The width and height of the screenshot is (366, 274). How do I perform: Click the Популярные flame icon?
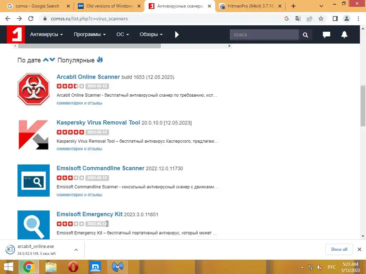pos(100,60)
